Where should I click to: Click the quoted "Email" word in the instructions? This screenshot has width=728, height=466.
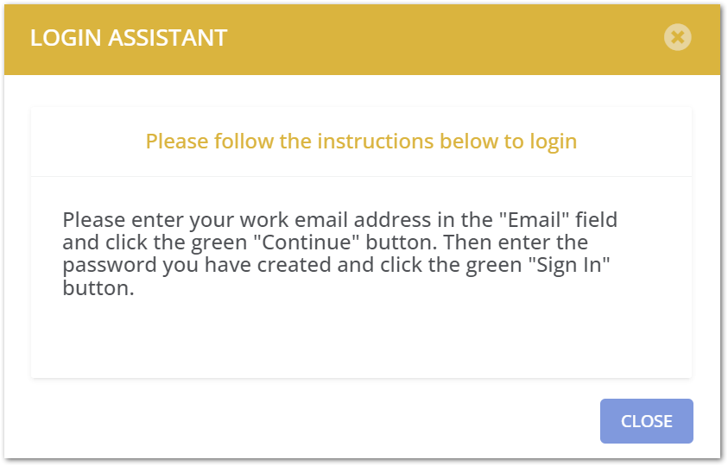click(534, 219)
